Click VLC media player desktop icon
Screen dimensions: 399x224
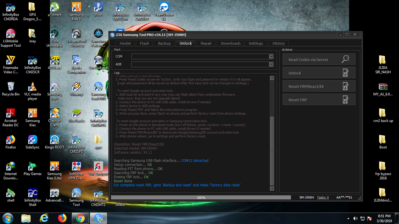32,91
